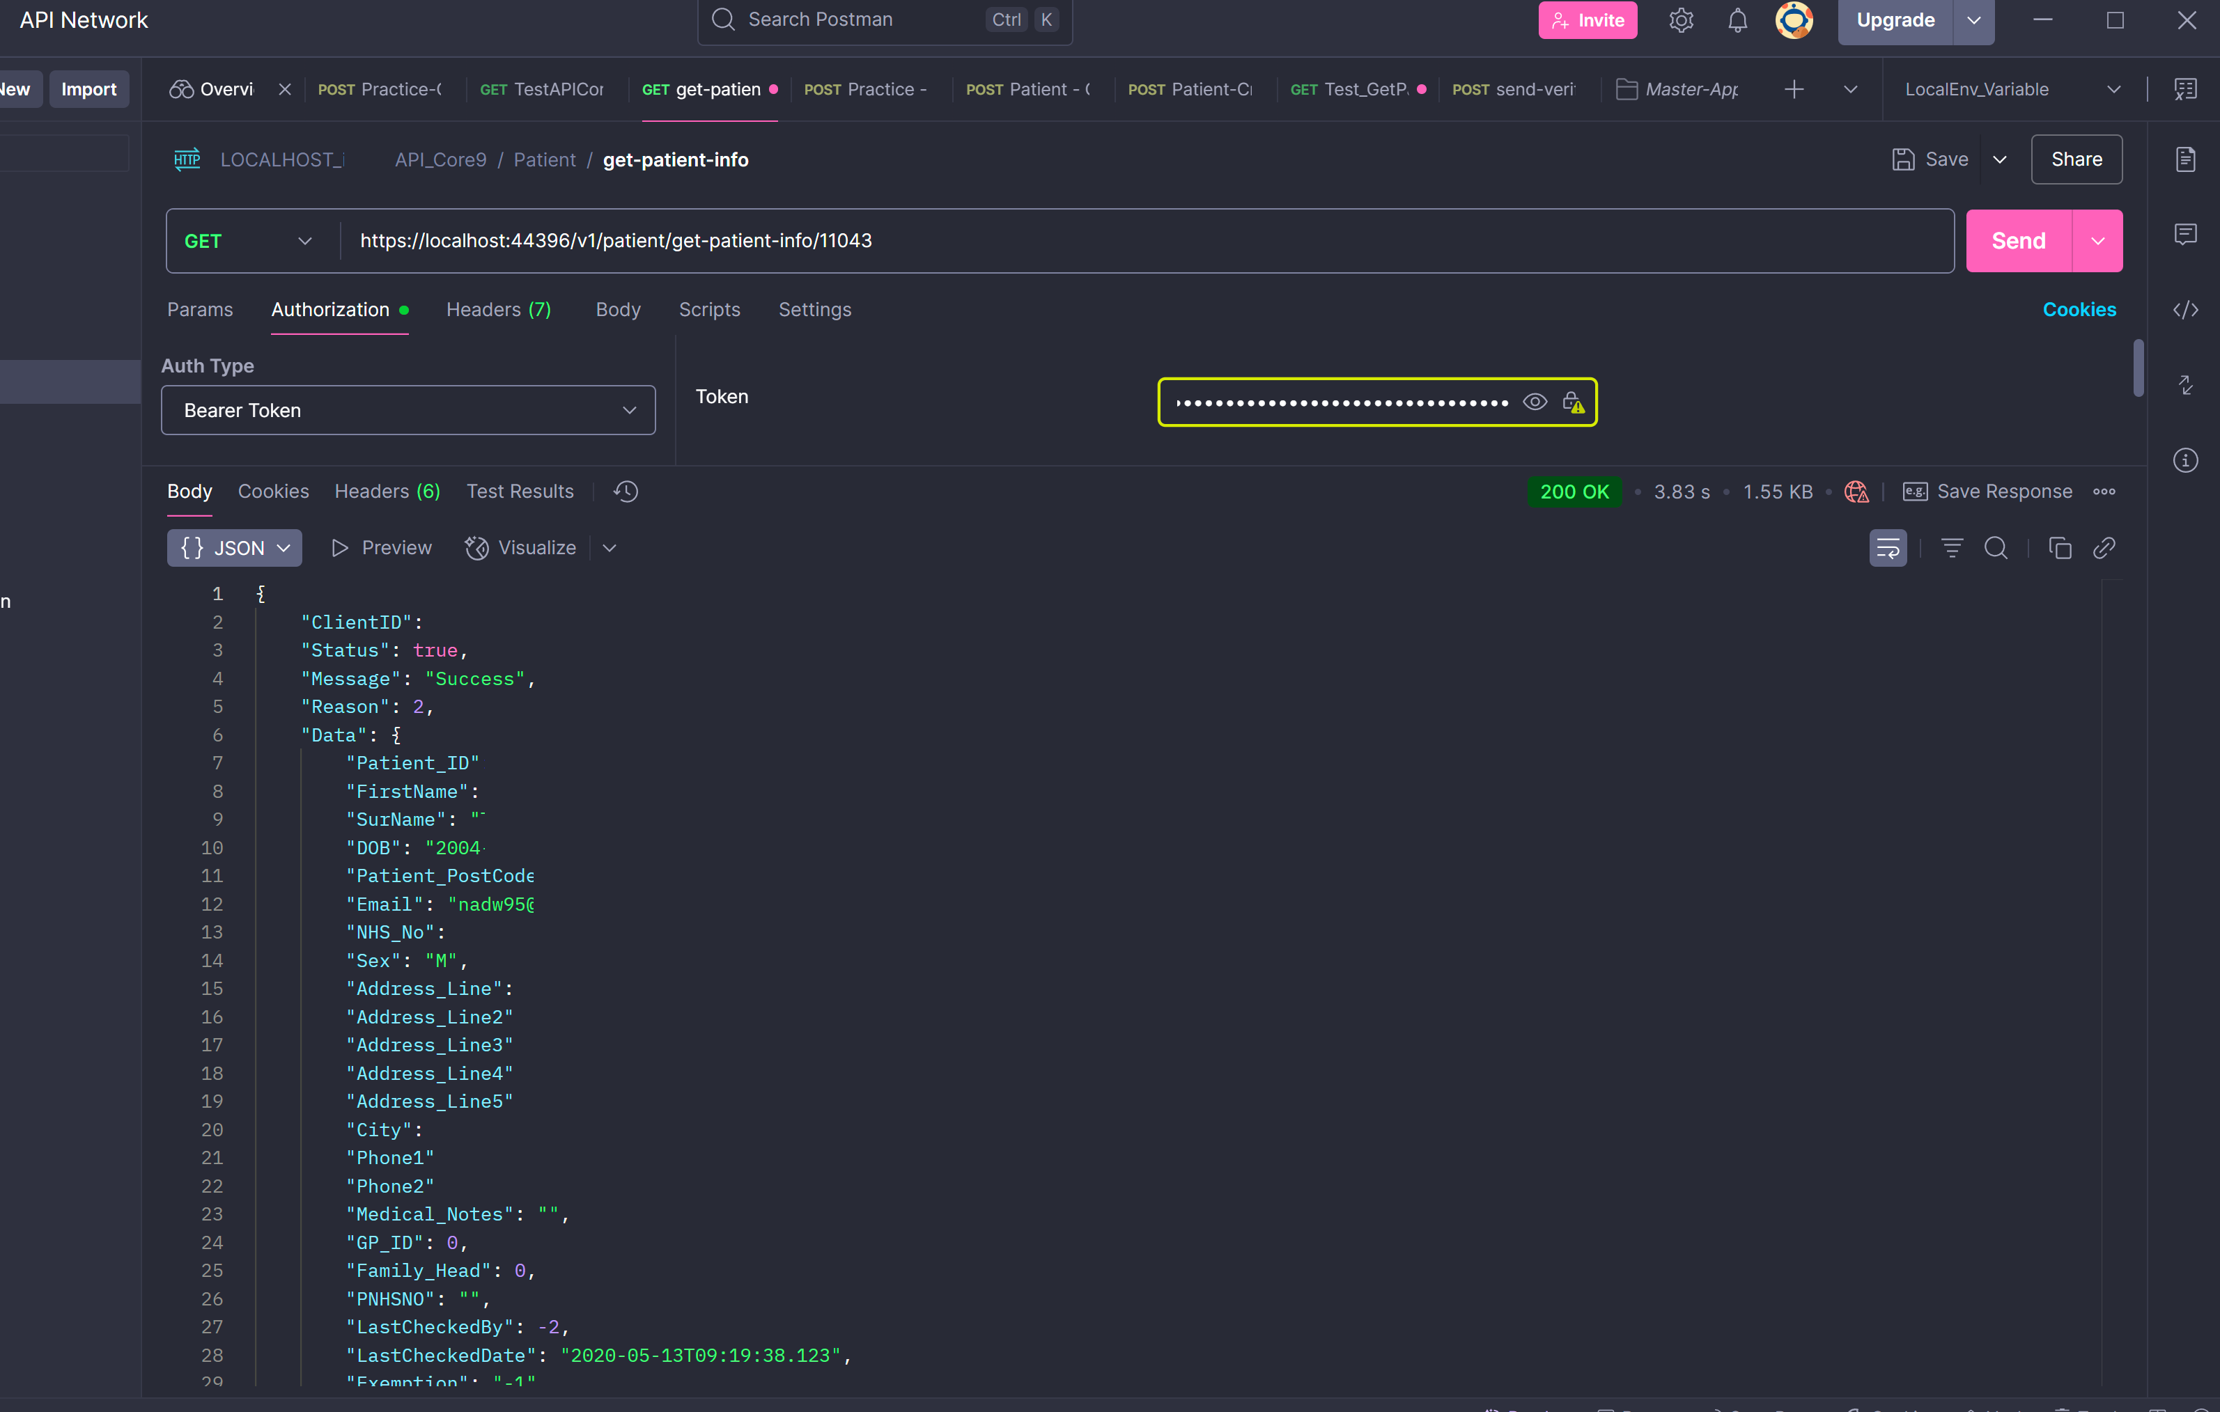Open the user avatar menu
The height and width of the screenshot is (1412, 2220).
[1793, 20]
